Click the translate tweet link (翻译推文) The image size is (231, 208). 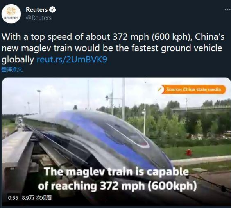12,69
